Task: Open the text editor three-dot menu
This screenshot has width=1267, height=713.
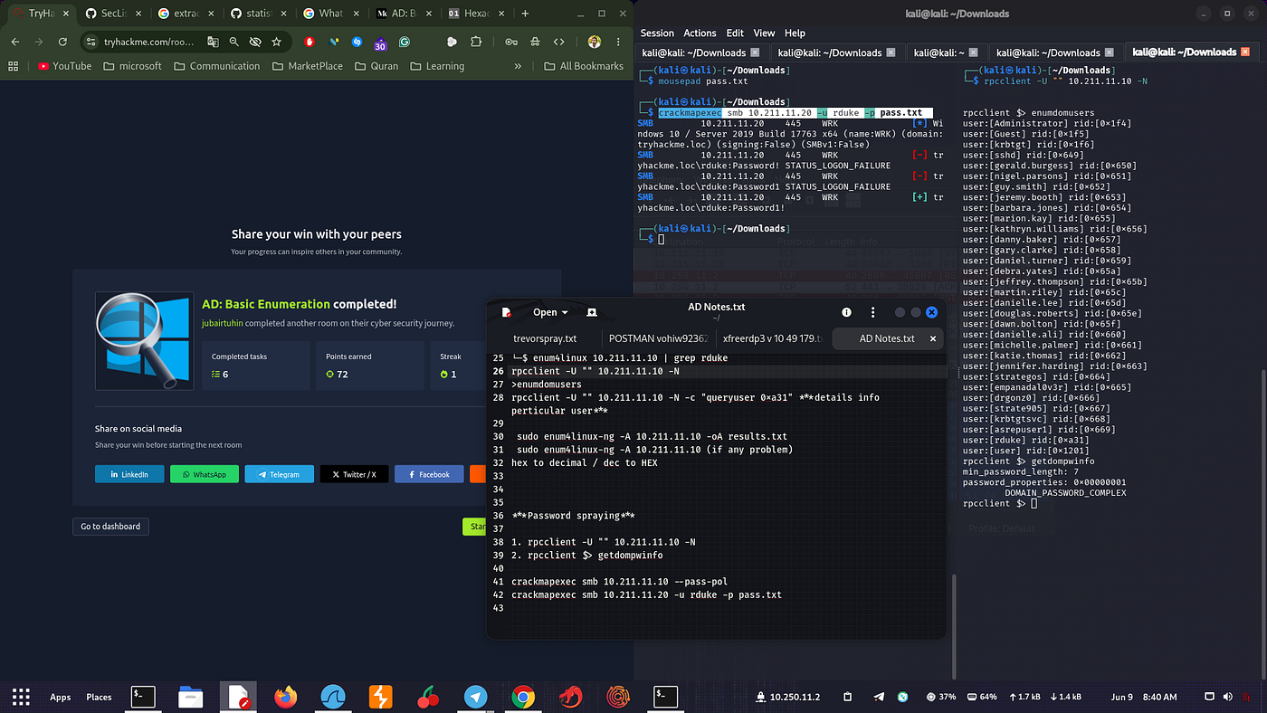Action: pyautogui.click(x=872, y=312)
